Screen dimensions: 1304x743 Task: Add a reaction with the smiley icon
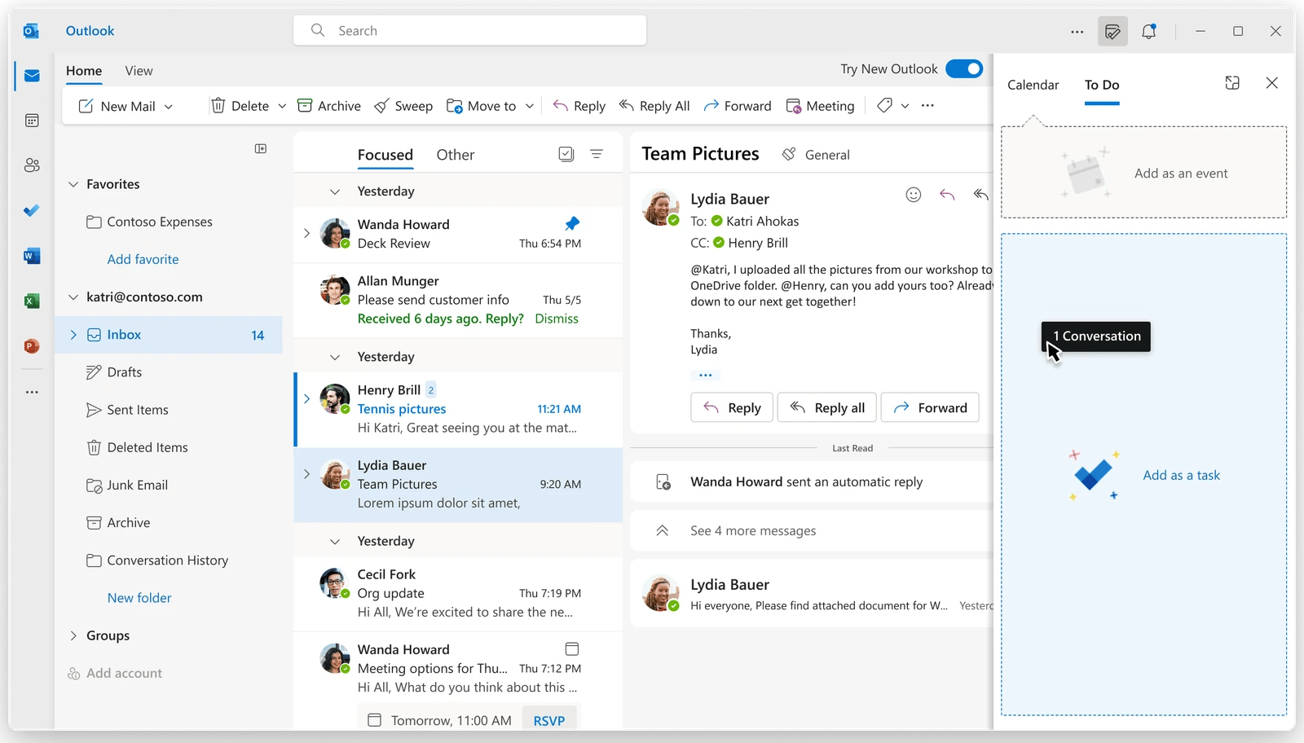pos(914,195)
